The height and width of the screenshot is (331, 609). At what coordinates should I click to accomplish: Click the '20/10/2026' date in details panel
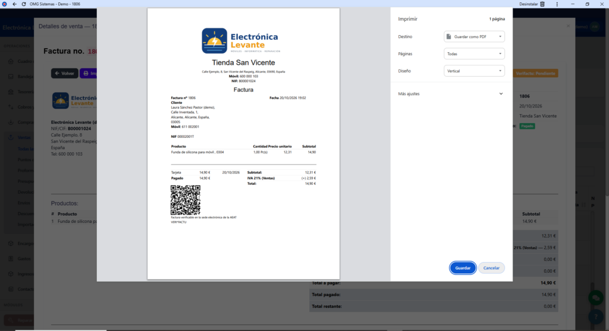pos(530,106)
